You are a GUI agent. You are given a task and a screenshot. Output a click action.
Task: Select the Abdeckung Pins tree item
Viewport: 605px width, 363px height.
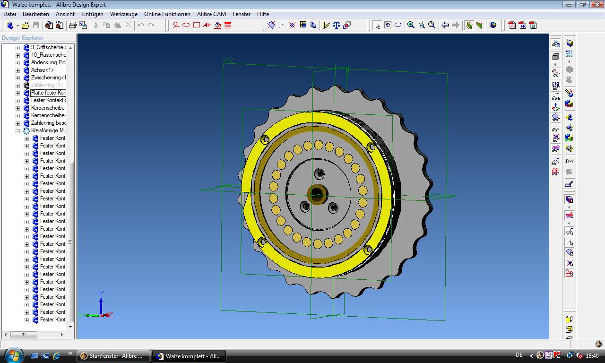point(49,62)
